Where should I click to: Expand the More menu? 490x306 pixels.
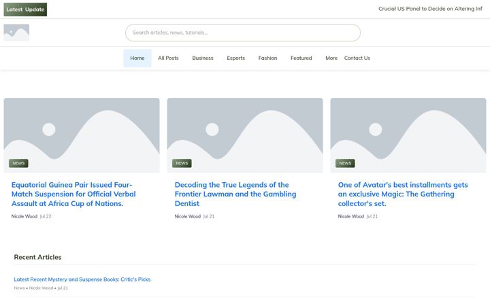pos(331,58)
